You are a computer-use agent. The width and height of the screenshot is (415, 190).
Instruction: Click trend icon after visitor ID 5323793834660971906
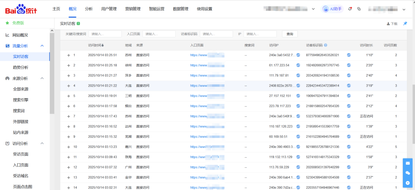pos(349,116)
